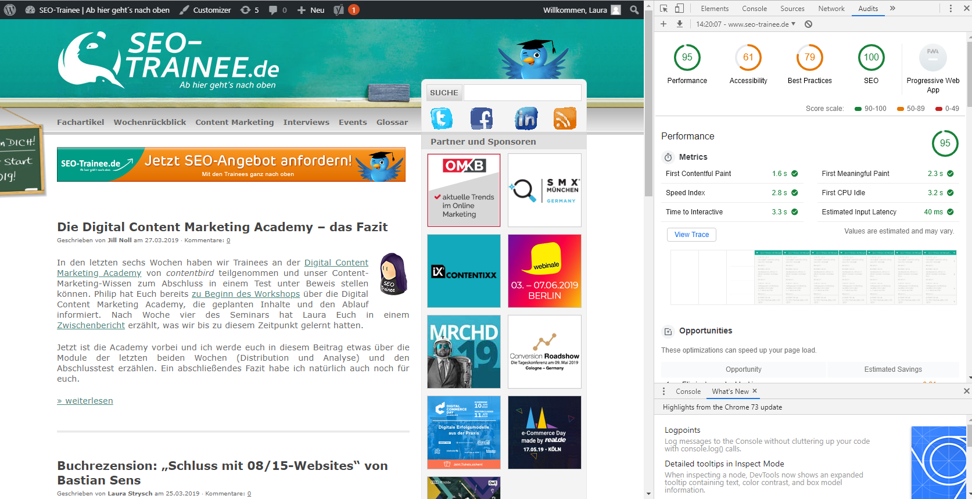The image size is (972, 499).
Task: Focus the SUCHE search field
Action: point(522,93)
